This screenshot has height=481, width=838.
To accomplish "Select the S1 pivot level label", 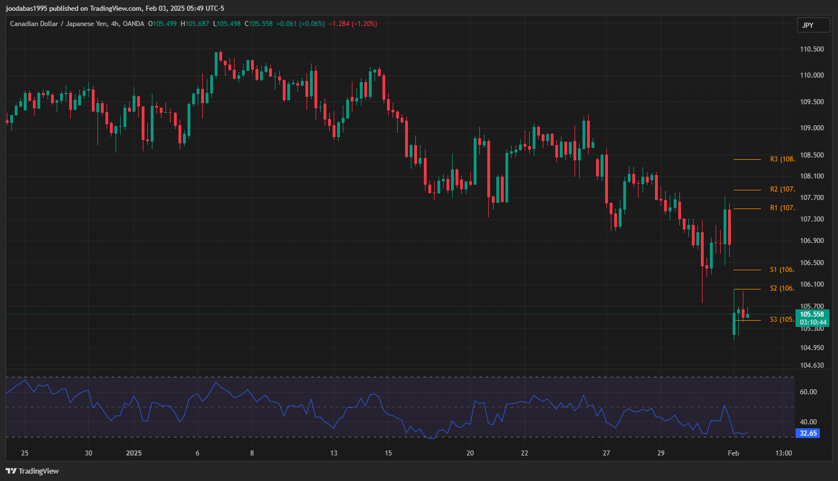I will [782, 270].
